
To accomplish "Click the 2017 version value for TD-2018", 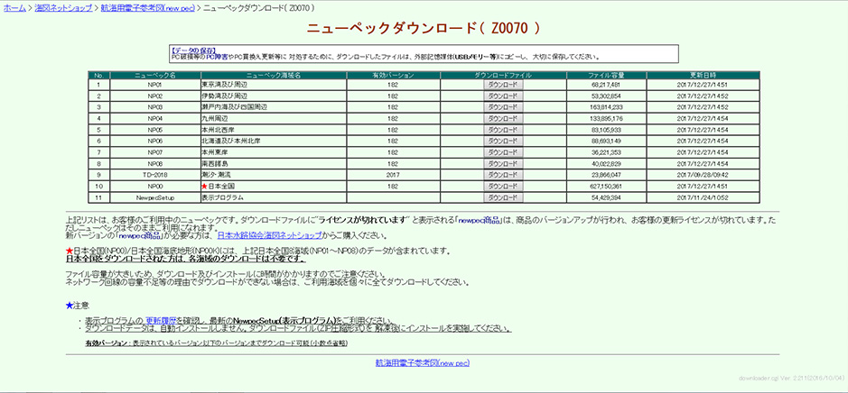I will [393, 175].
